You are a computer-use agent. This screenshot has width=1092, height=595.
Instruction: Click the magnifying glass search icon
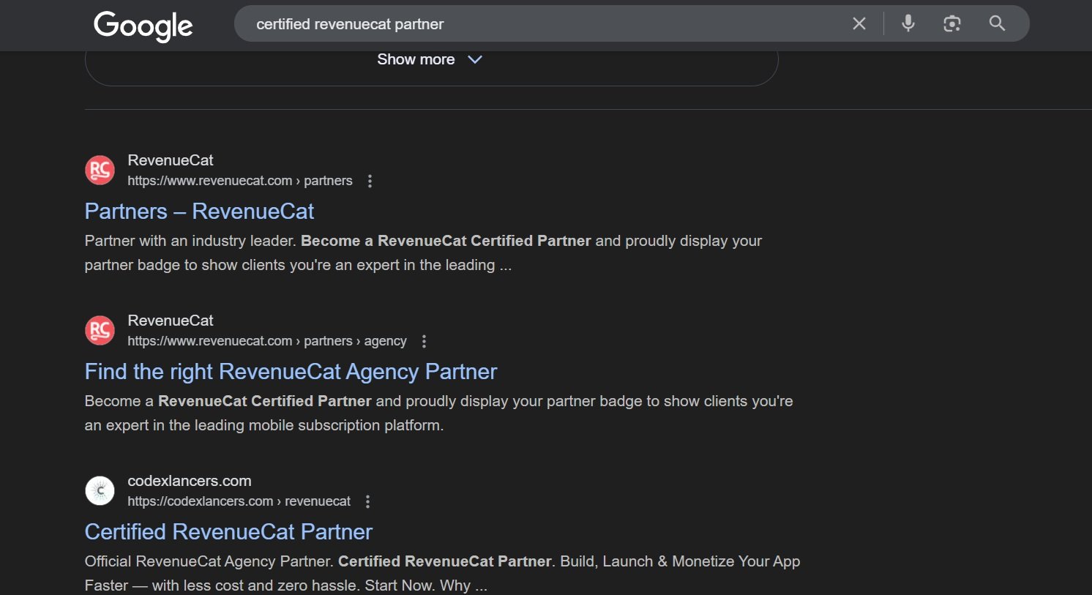(x=997, y=23)
